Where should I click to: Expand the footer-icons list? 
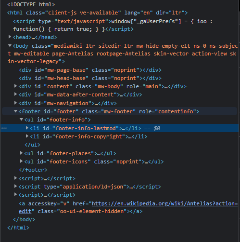click(21, 161)
